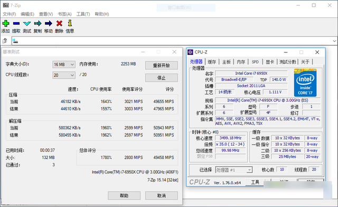Minimize the CPU-Z window
Screen dimensions: 338x207
286,52
